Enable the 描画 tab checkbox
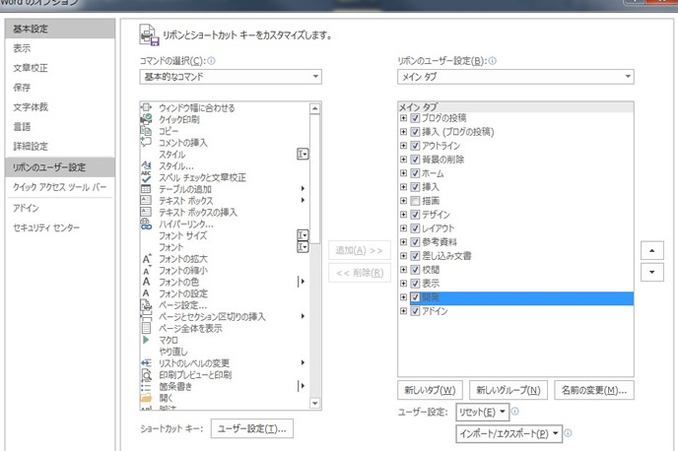 tap(415, 201)
